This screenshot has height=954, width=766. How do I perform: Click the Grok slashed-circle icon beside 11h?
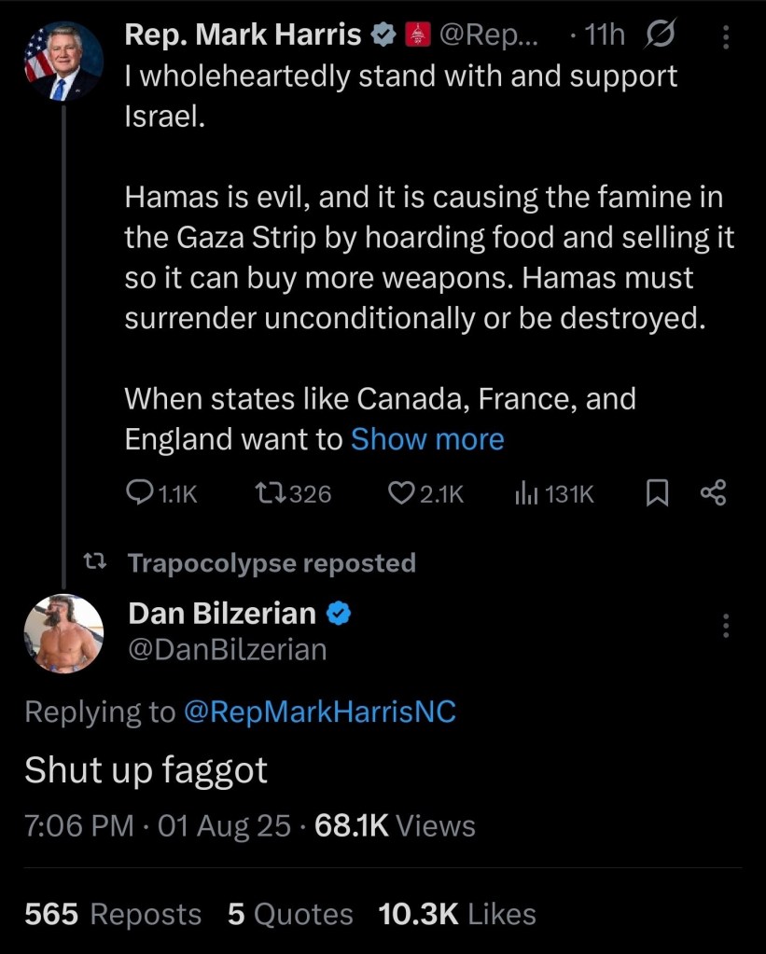click(661, 36)
